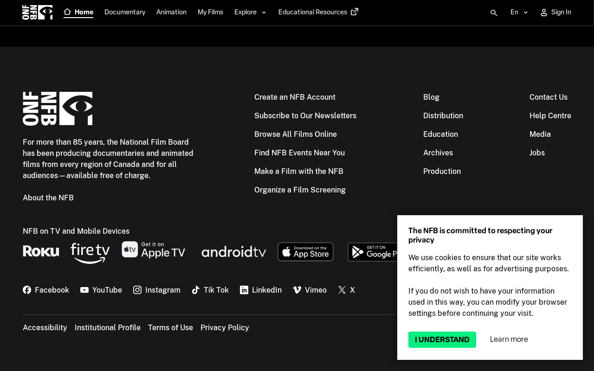Open the search magnifier icon
The height and width of the screenshot is (371, 594).
click(x=494, y=13)
